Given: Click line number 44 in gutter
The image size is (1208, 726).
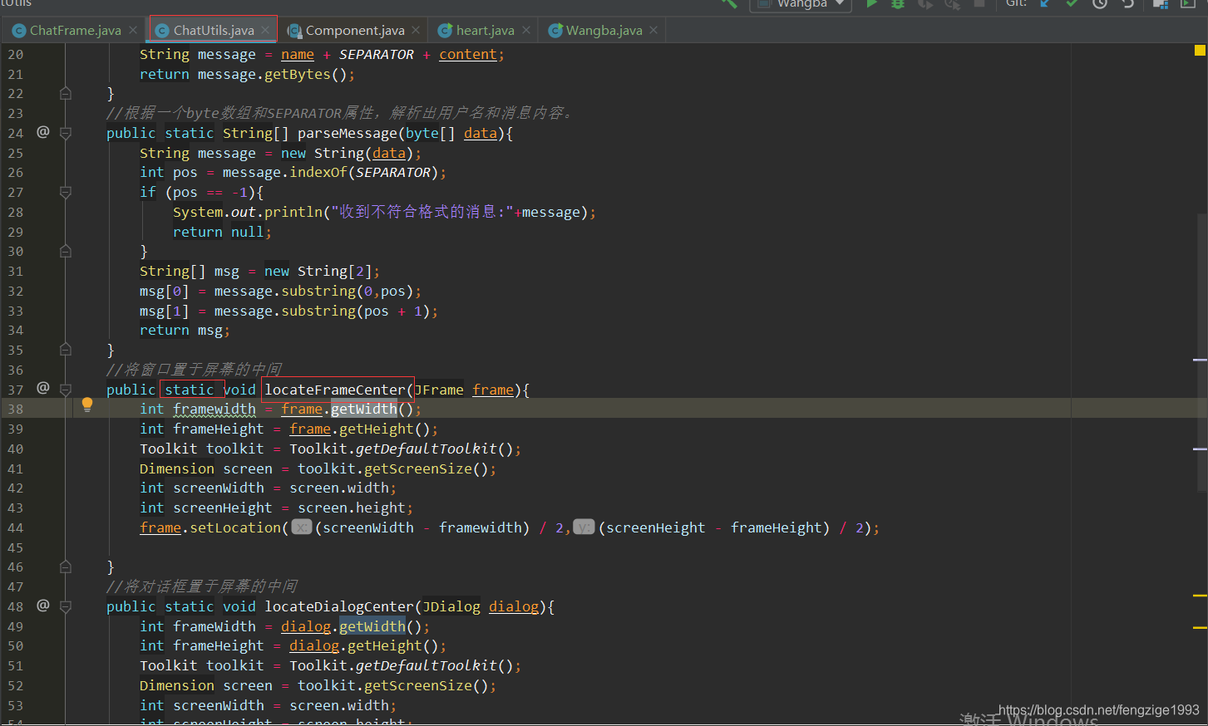Looking at the screenshot, I should tap(16, 528).
